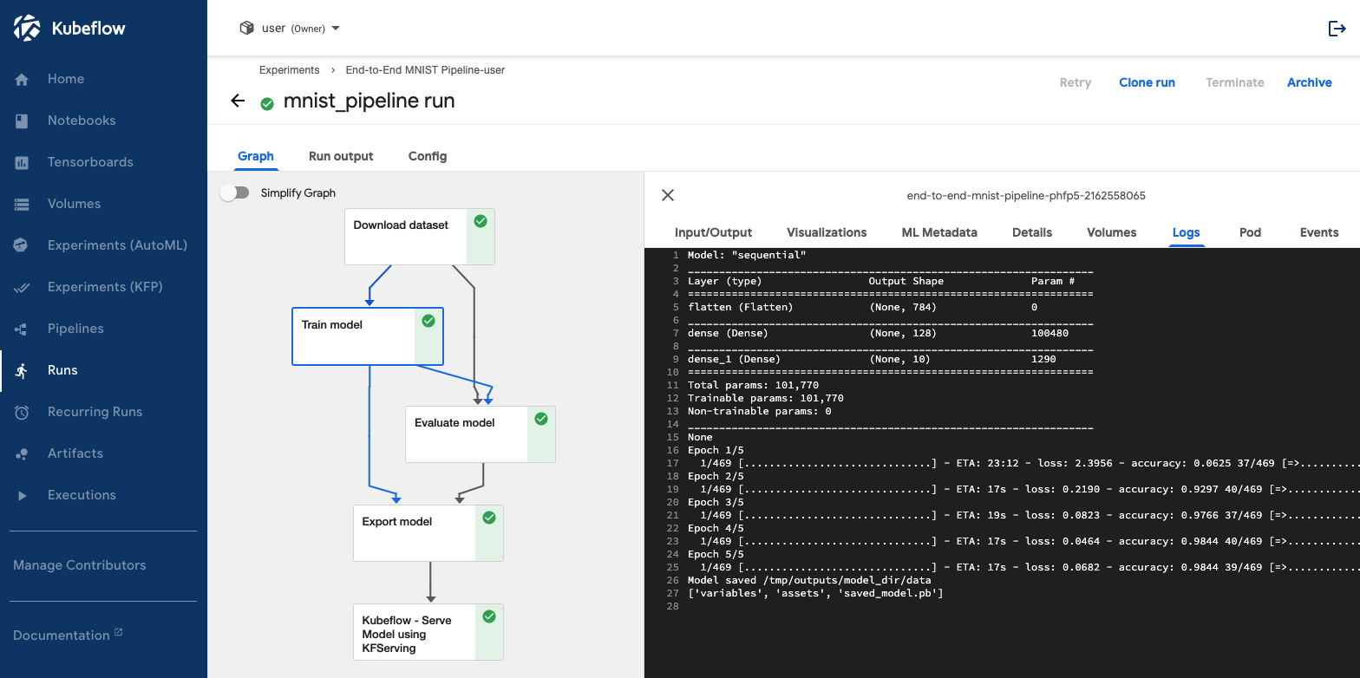
Task: Click the Volumes storage icon
Action: coord(23,204)
